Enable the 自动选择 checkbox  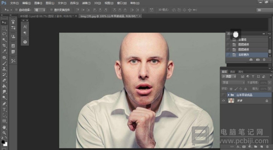(16, 10)
